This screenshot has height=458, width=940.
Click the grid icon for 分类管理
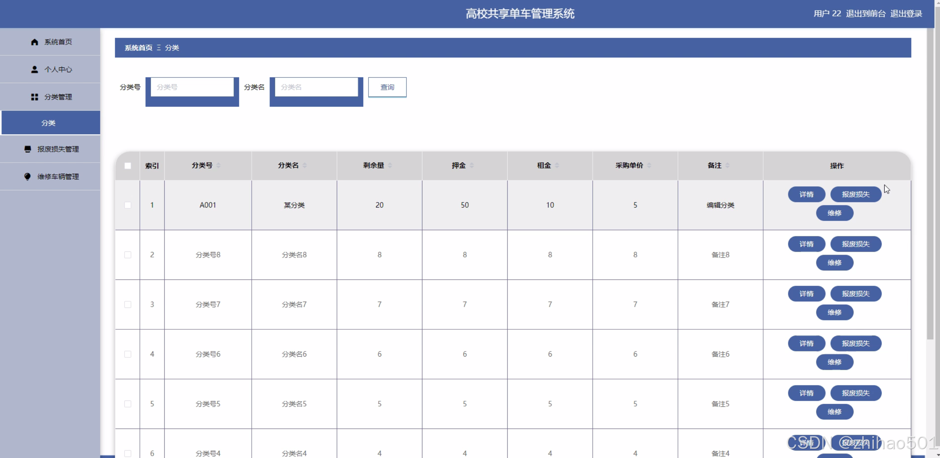pos(34,97)
